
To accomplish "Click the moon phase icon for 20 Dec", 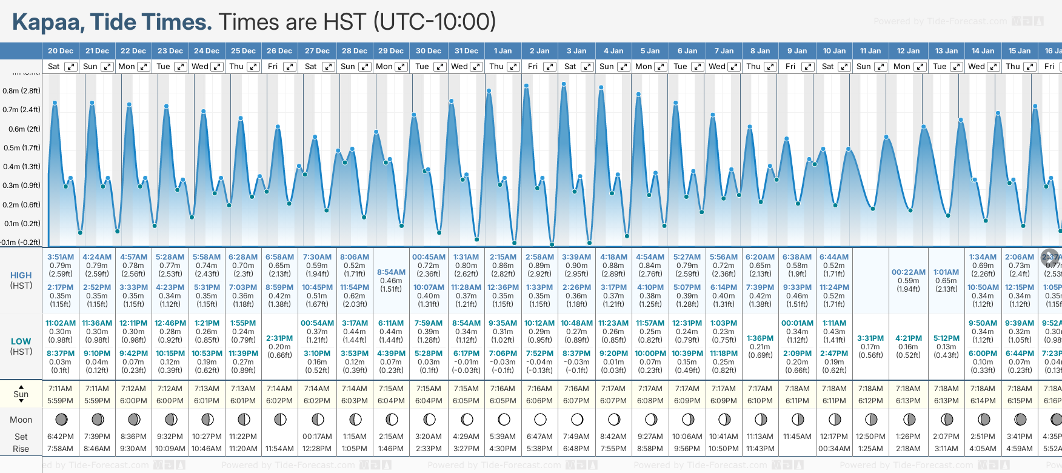I will pos(61,419).
